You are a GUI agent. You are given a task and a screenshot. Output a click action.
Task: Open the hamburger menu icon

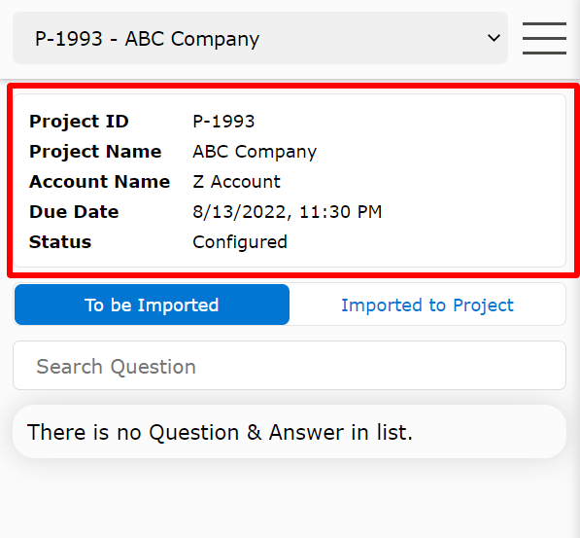(x=544, y=38)
